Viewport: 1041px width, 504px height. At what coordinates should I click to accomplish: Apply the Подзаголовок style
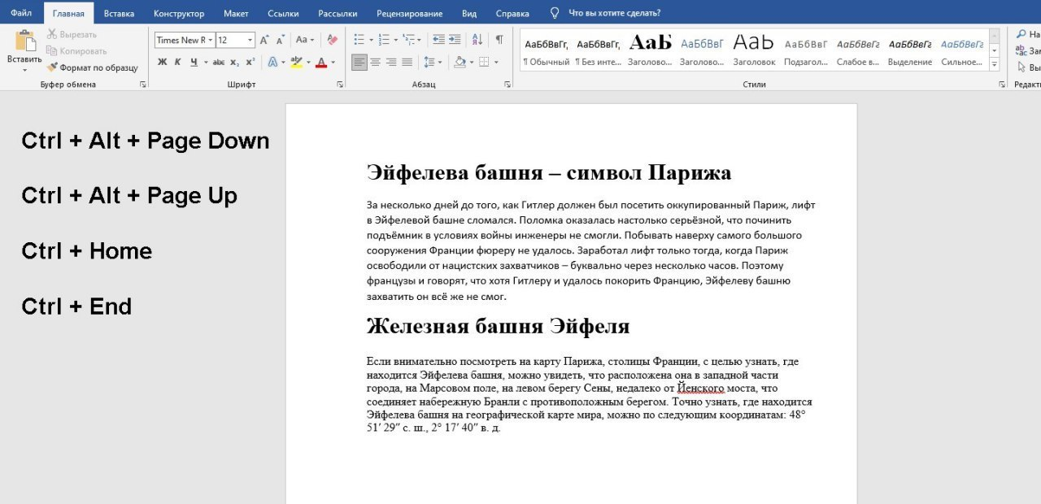pyautogui.click(x=805, y=50)
